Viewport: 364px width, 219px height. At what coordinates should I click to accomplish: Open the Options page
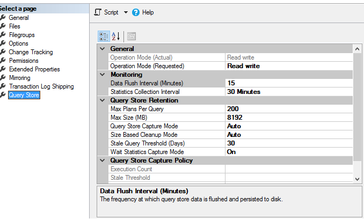pos(18,43)
